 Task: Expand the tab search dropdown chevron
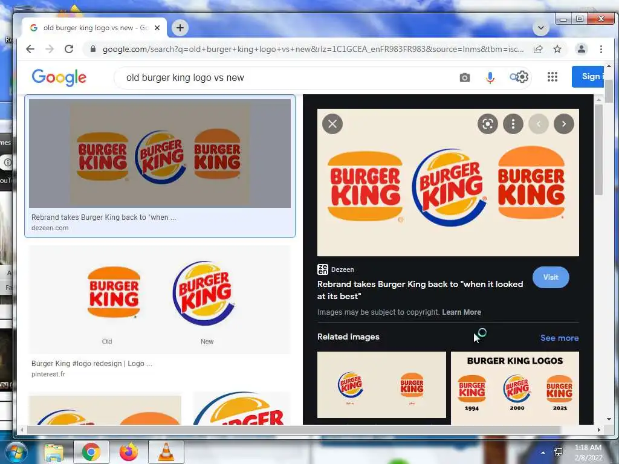541,28
